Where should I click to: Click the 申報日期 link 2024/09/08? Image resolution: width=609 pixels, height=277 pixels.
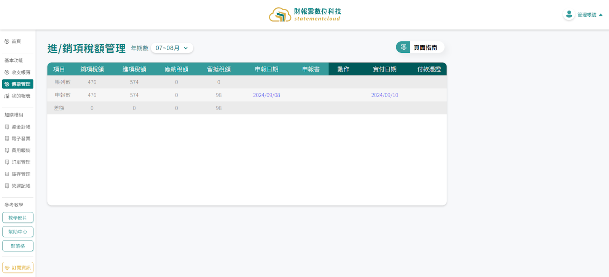click(x=266, y=95)
